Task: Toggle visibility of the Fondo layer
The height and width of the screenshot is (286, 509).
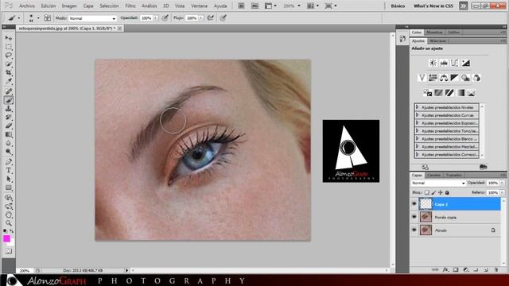Action: [x=414, y=230]
